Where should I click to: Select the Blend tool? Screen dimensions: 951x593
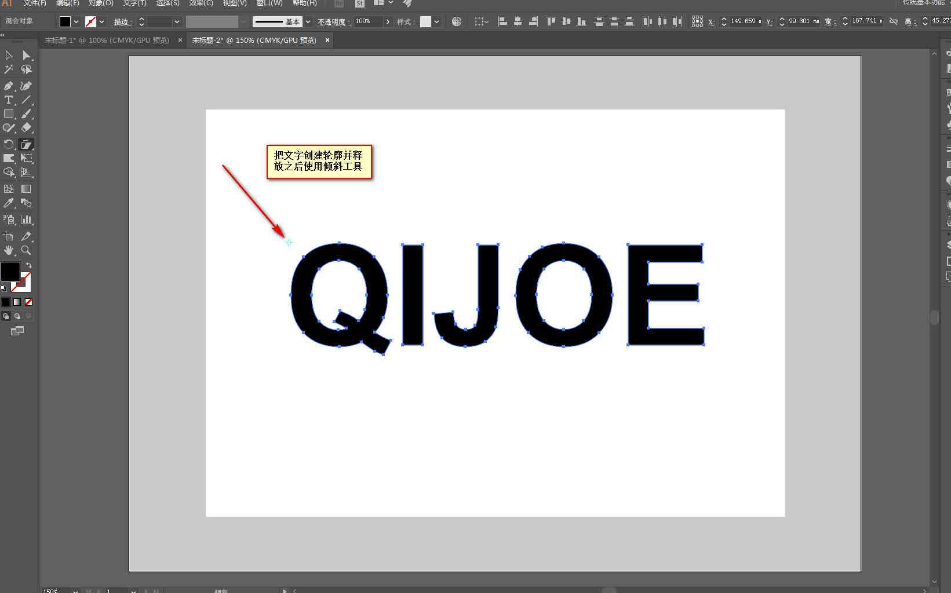click(26, 203)
